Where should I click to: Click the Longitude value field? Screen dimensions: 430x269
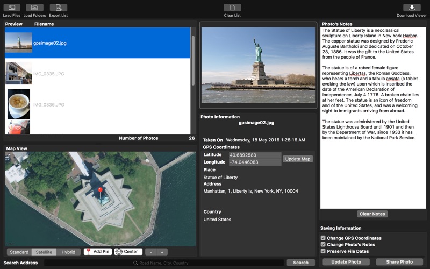(255, 162)
